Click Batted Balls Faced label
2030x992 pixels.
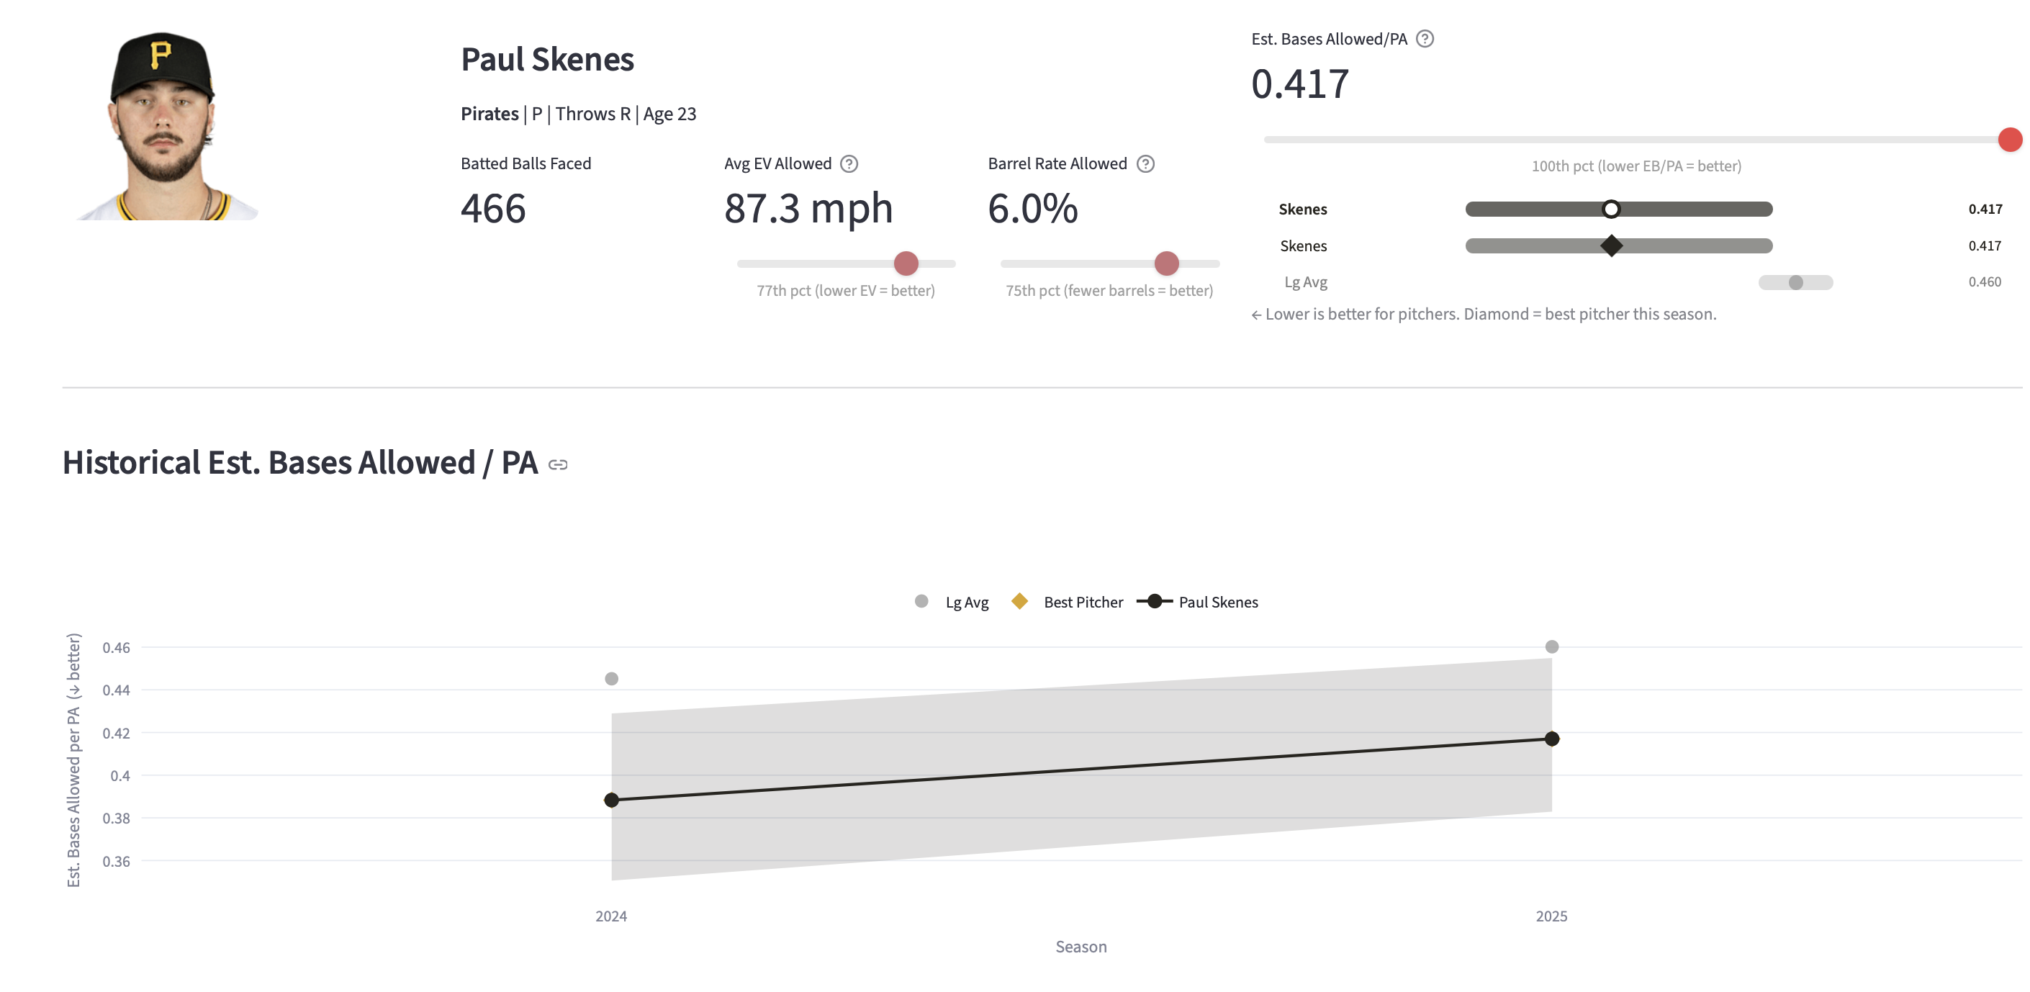coord(525,164)
